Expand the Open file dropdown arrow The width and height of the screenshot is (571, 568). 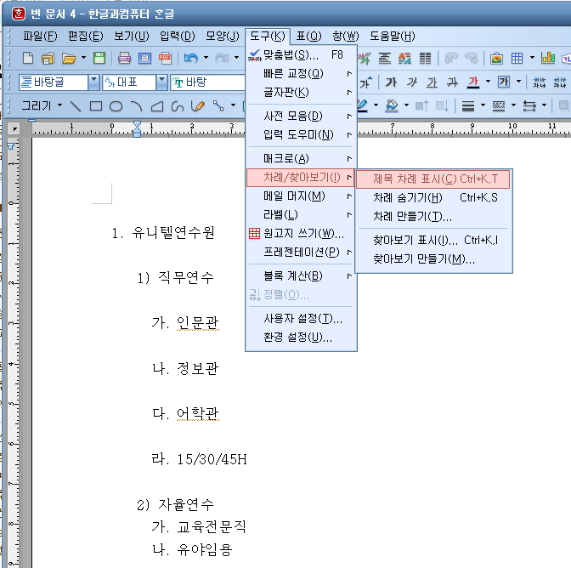click(83, 58)
